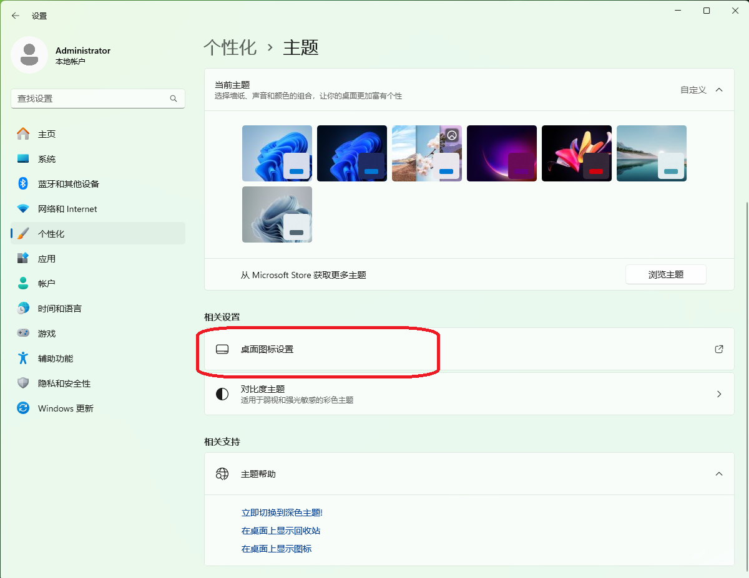749x578 pixels.
Task: Select the purple glow theme
Action: pos(502,153)
